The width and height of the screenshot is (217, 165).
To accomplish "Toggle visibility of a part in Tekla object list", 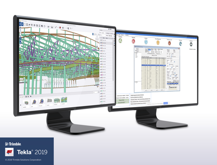I will click(101, 40).
